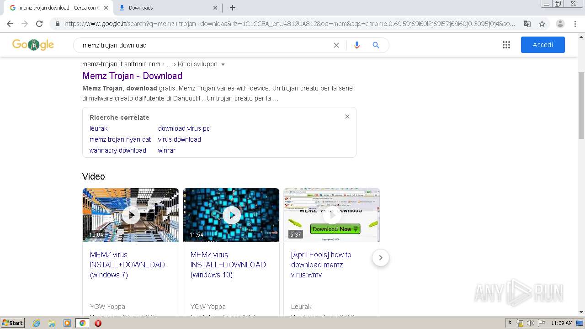The width and height of the screenshot is (585, 329).
Task: Go forward in browser history
Action: tap(25, 24)
